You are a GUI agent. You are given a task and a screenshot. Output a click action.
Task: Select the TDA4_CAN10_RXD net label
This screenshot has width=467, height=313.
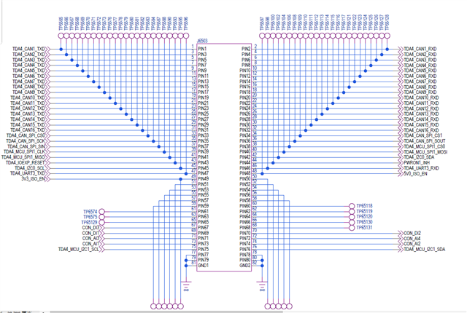[422, 98]
